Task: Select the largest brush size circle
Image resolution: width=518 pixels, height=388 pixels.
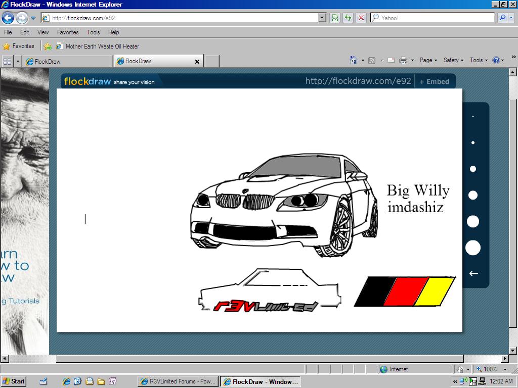Action: [x=473, y=248]
